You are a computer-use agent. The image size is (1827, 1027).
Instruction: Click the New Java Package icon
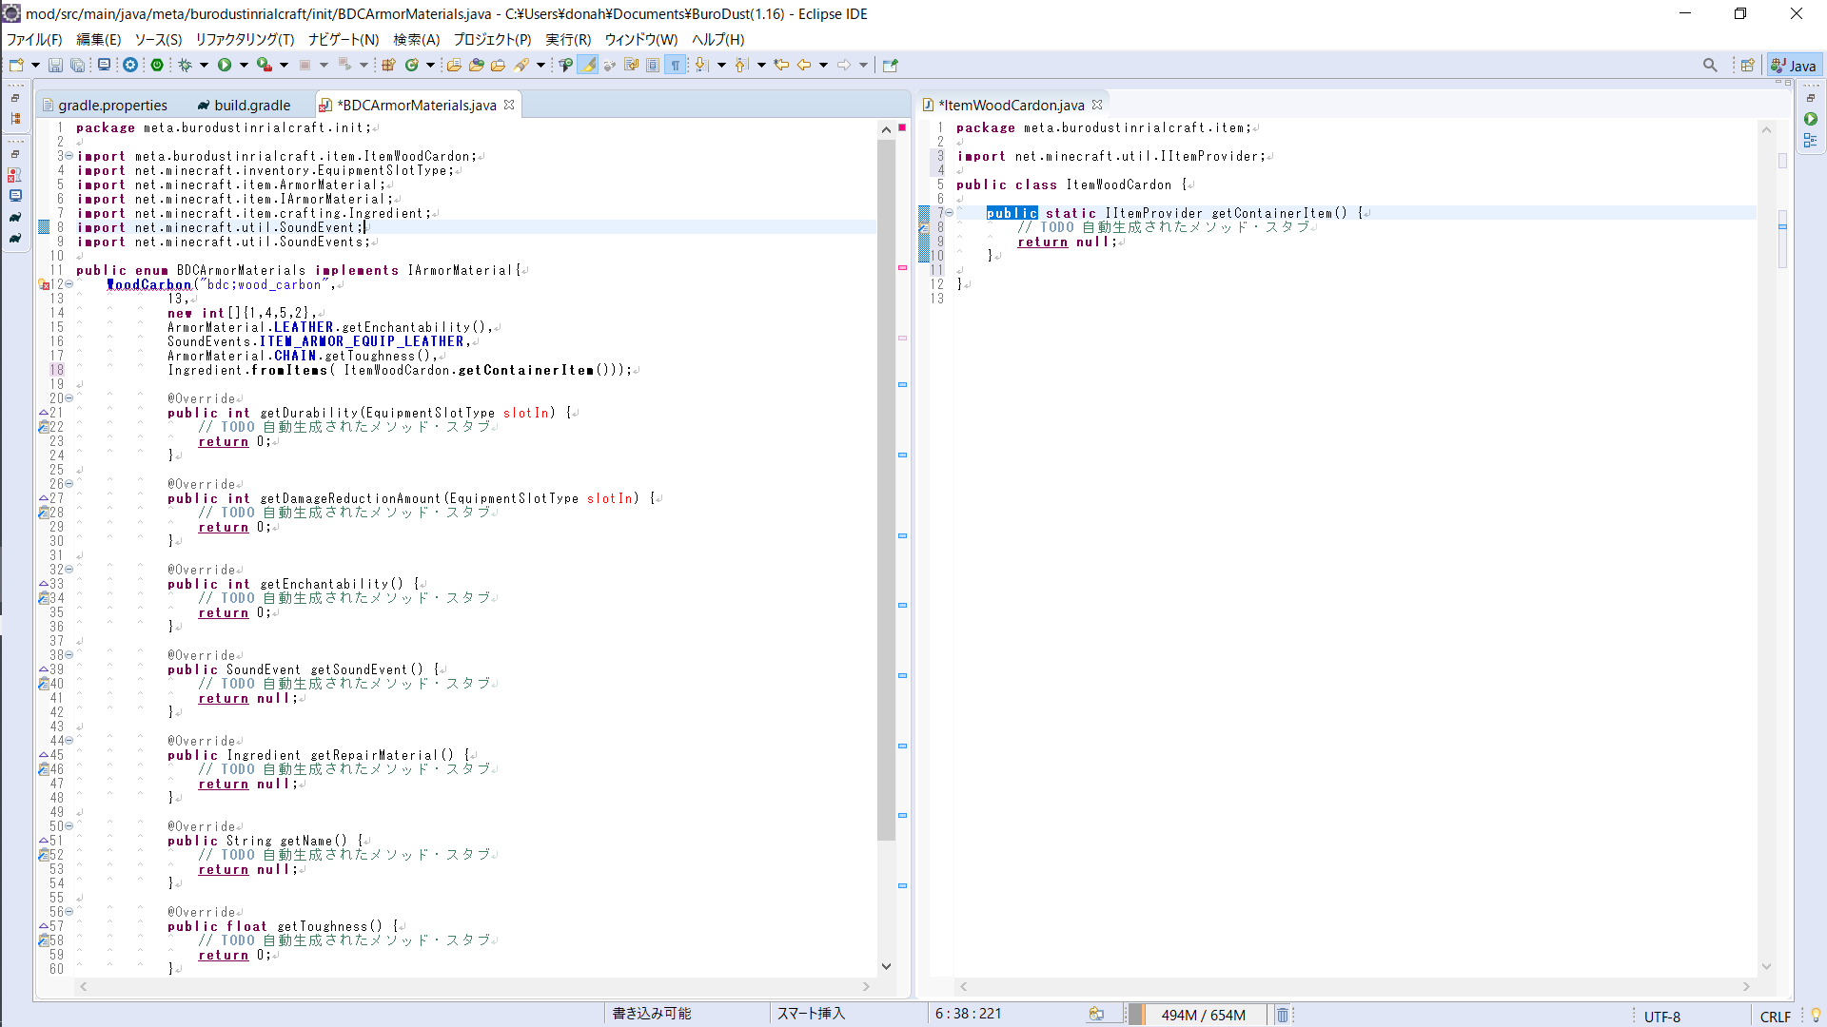pyautogui.click(x=388, y=65)
